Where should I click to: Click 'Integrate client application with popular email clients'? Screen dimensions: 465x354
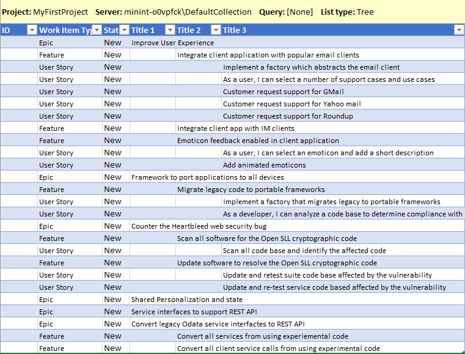coord(268,55)
